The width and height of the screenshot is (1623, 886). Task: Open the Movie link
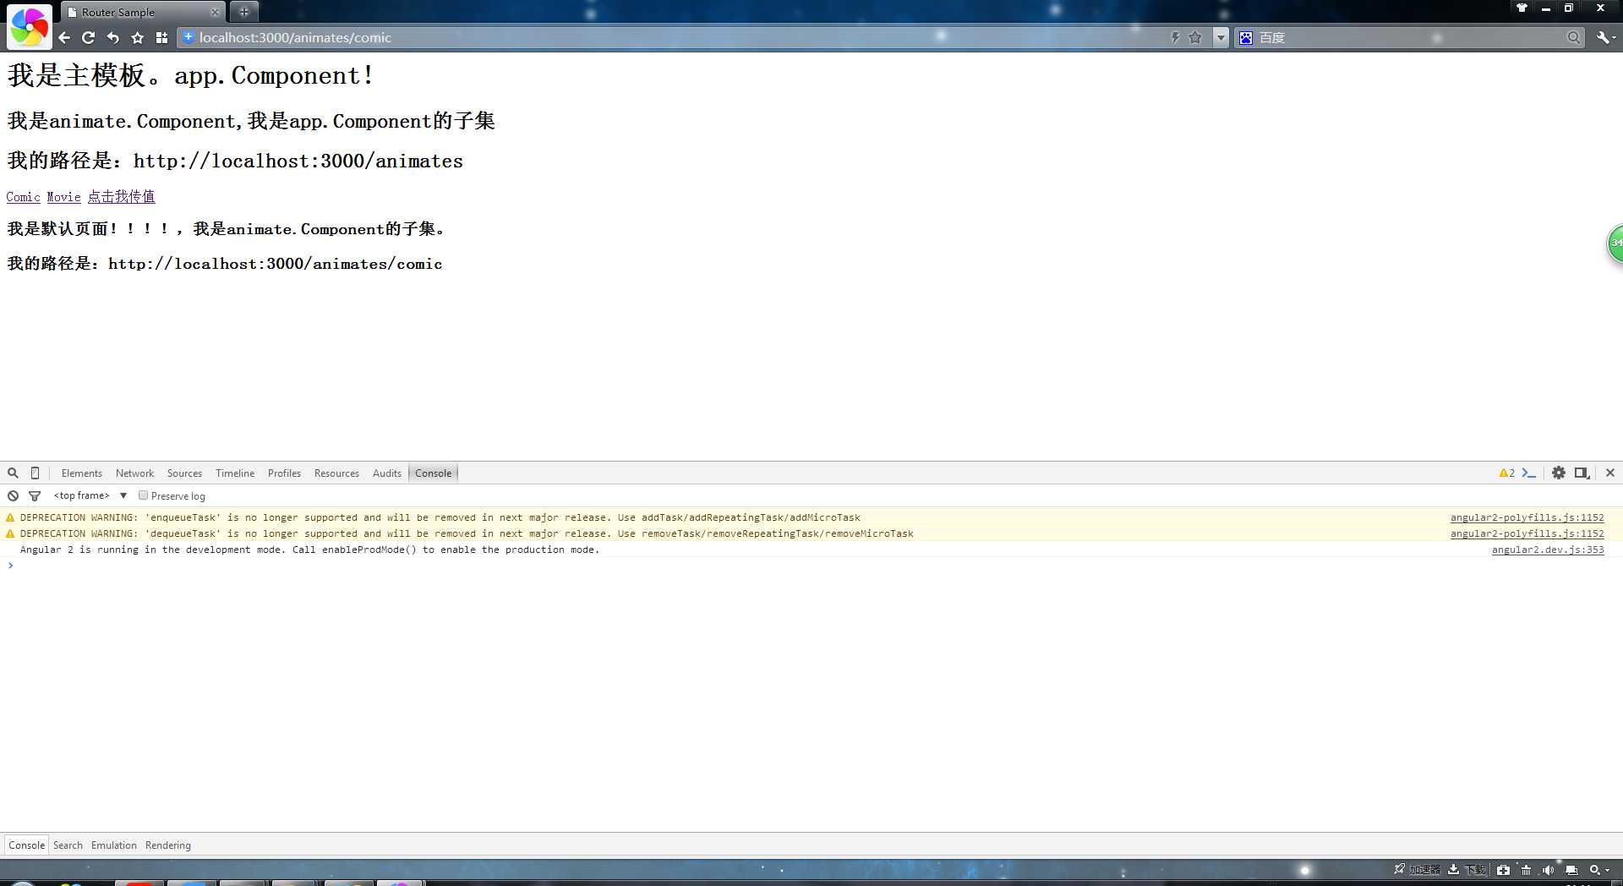click(x=63, y=197)
